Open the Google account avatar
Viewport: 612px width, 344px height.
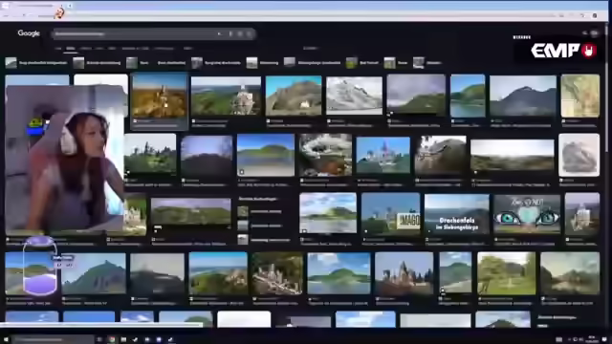595,33
